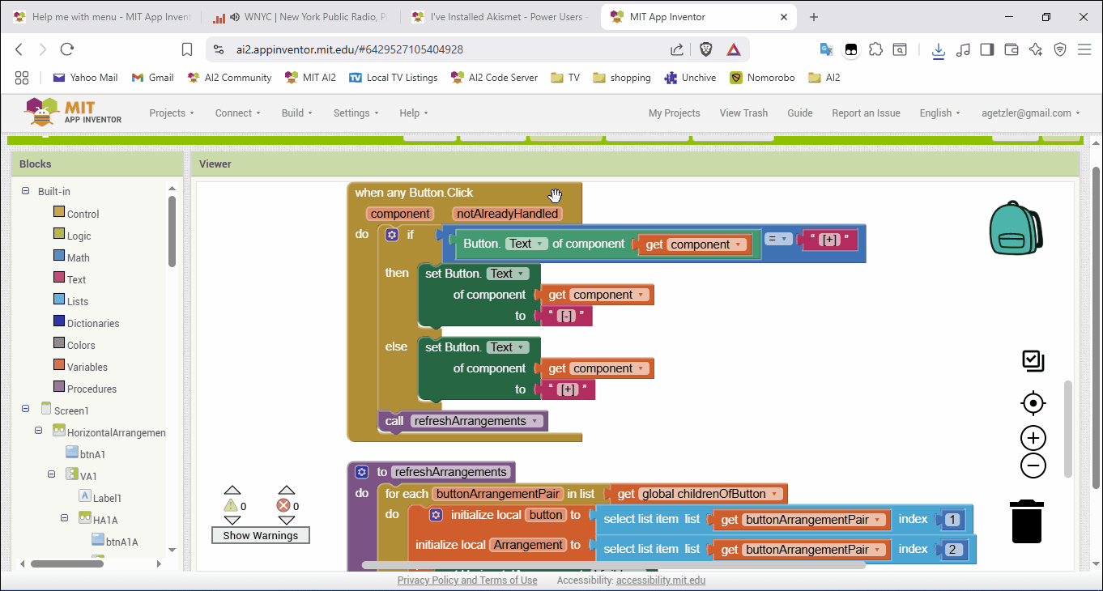Collapse the HA1A tree node

point(65,519)
